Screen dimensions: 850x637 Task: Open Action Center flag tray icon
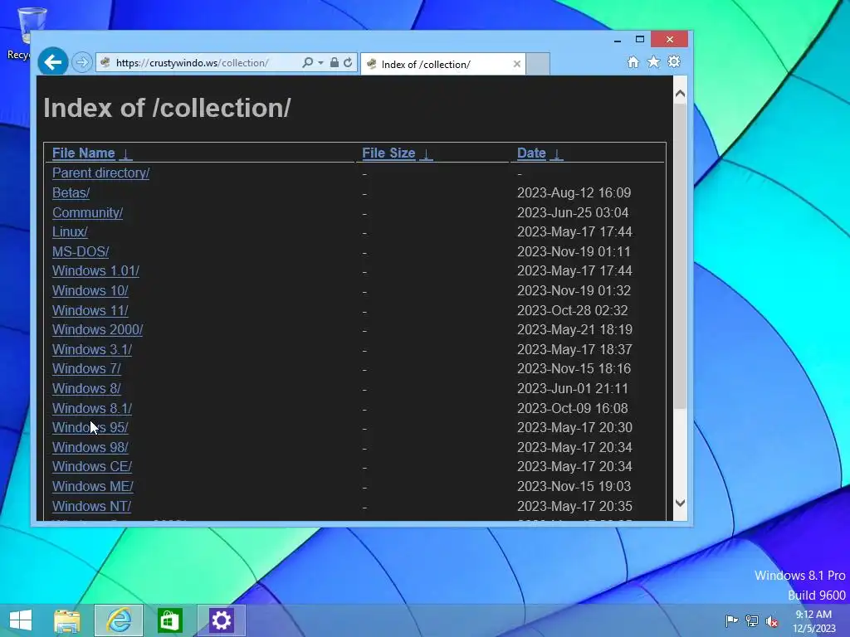pos(731,620)
